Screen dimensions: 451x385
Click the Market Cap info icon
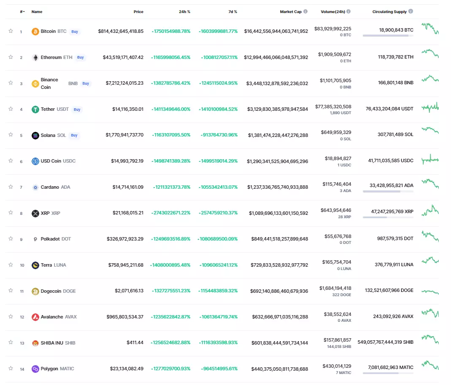[305, 11]
